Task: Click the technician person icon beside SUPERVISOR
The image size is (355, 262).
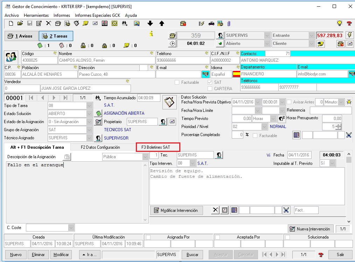Action: pos(98,138)
